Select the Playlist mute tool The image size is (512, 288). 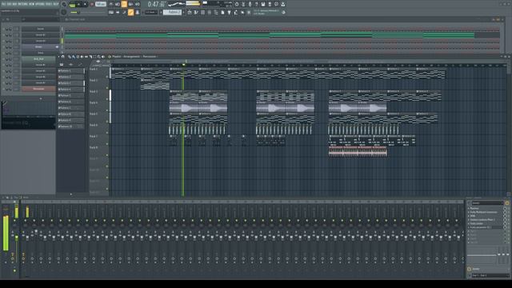click(82, 57)
